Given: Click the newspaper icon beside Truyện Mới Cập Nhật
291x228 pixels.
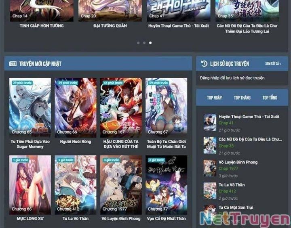Looking at the screenshot, I should coord(13,64).
